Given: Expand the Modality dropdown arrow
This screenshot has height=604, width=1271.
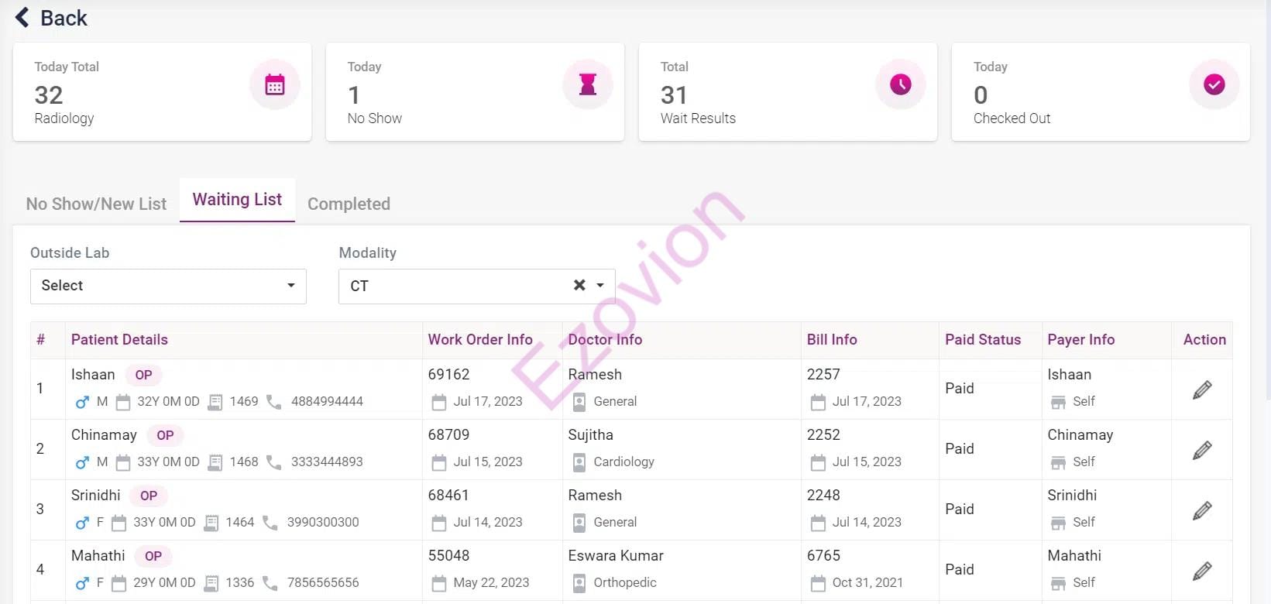Looking at the screenshot, I should click(600, 286).
